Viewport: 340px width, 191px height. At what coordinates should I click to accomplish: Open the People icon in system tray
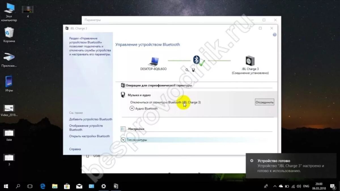(266, 186)
